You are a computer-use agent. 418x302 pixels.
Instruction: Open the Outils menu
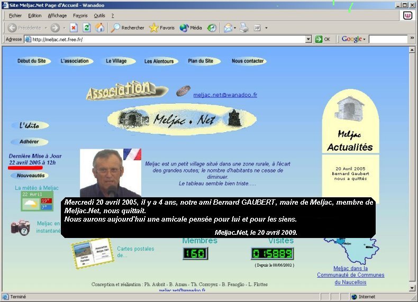[99, 16]
